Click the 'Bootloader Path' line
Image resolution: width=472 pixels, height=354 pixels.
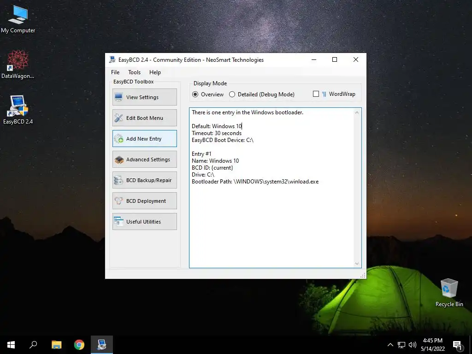pos(255,182)
